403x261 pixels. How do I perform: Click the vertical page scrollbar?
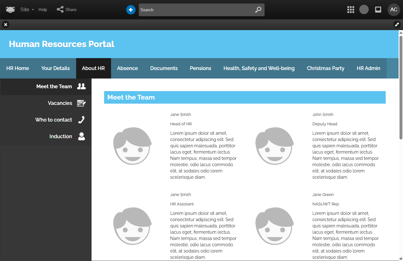point(401,85)
